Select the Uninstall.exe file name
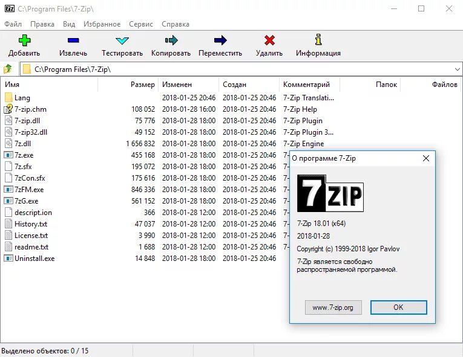Viewport: 463px width, 357px height. tap(34, 259)
